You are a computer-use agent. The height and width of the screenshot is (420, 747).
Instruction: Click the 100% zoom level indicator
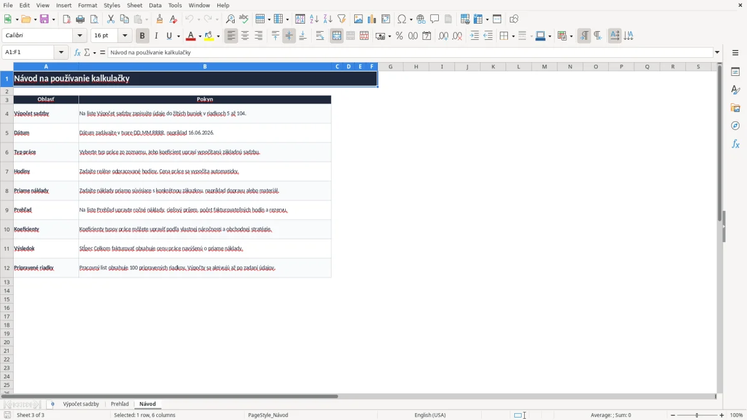tap(736, 415)
